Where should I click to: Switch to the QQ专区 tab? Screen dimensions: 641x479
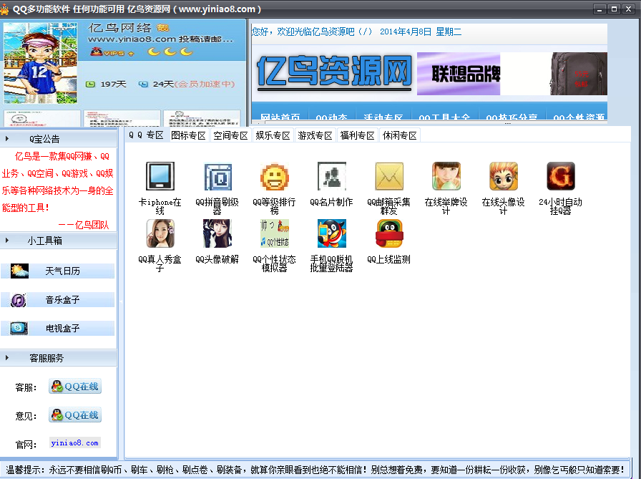click(146, 135)
